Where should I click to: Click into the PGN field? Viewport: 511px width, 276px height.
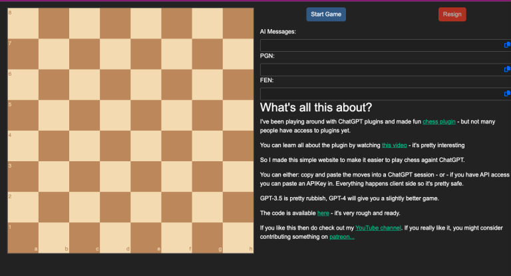pos(381,69)
